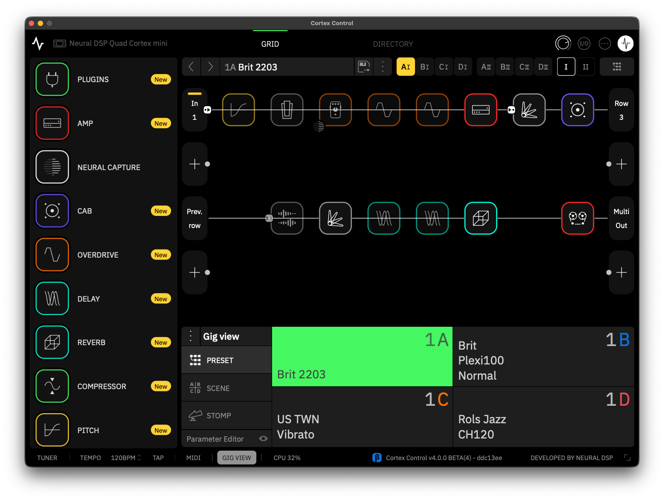Select the wah pedal block on the grid
This screenshot has width=664, height=500.
click(x=287, y=110)
